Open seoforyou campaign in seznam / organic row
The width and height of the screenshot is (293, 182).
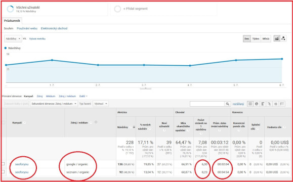(22, 172)
